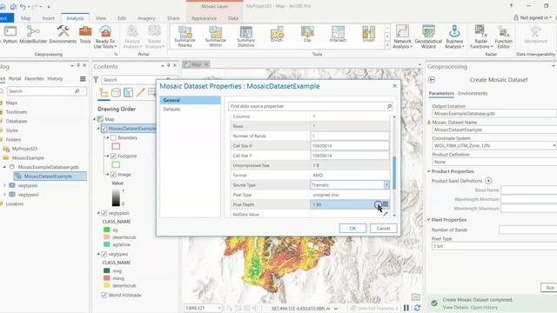Open the Appearance ribbon tab
The height and width of the screenshot is (313, 557).
[204, 18]
